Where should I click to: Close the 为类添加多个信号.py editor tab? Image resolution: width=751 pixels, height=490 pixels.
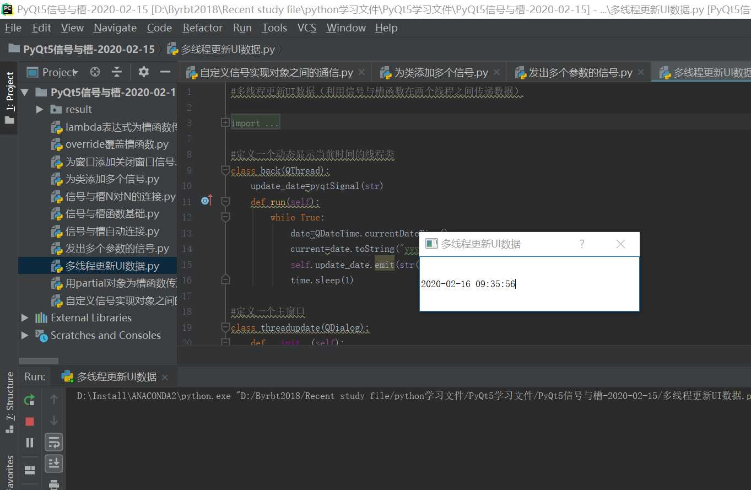tap(496, 72)
